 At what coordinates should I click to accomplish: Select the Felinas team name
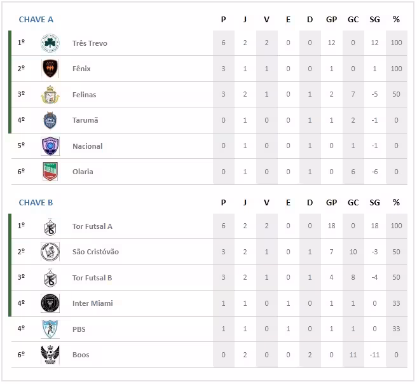point(85,95)
